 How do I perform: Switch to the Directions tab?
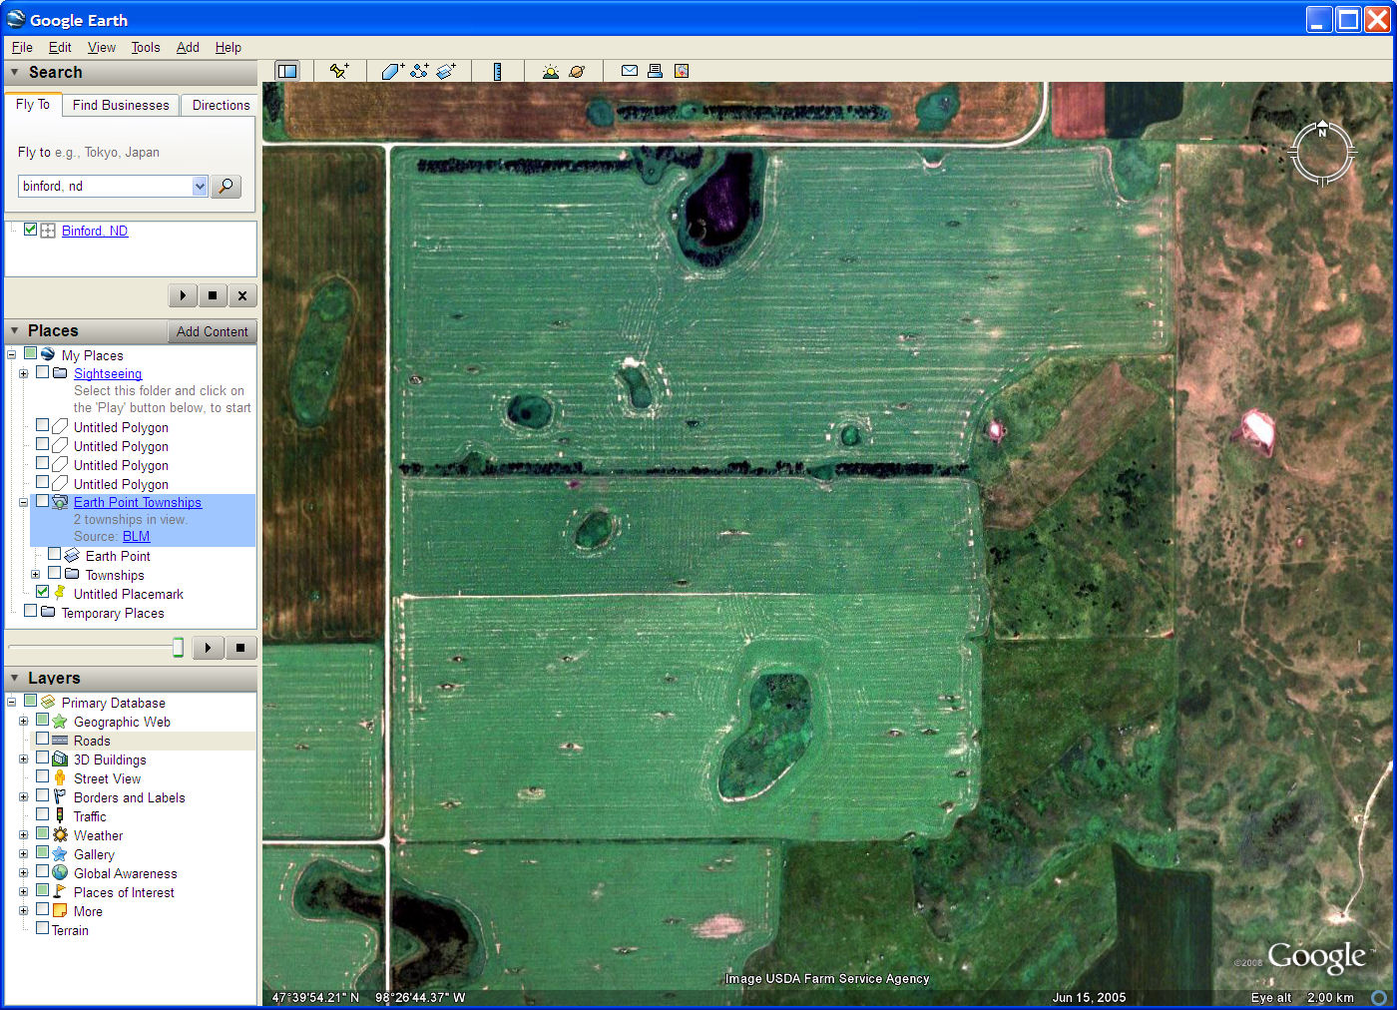(221, 105)
